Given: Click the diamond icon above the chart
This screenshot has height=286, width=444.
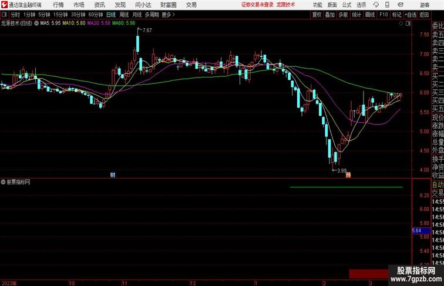Looking at the screenshot, I should (401, 23).
